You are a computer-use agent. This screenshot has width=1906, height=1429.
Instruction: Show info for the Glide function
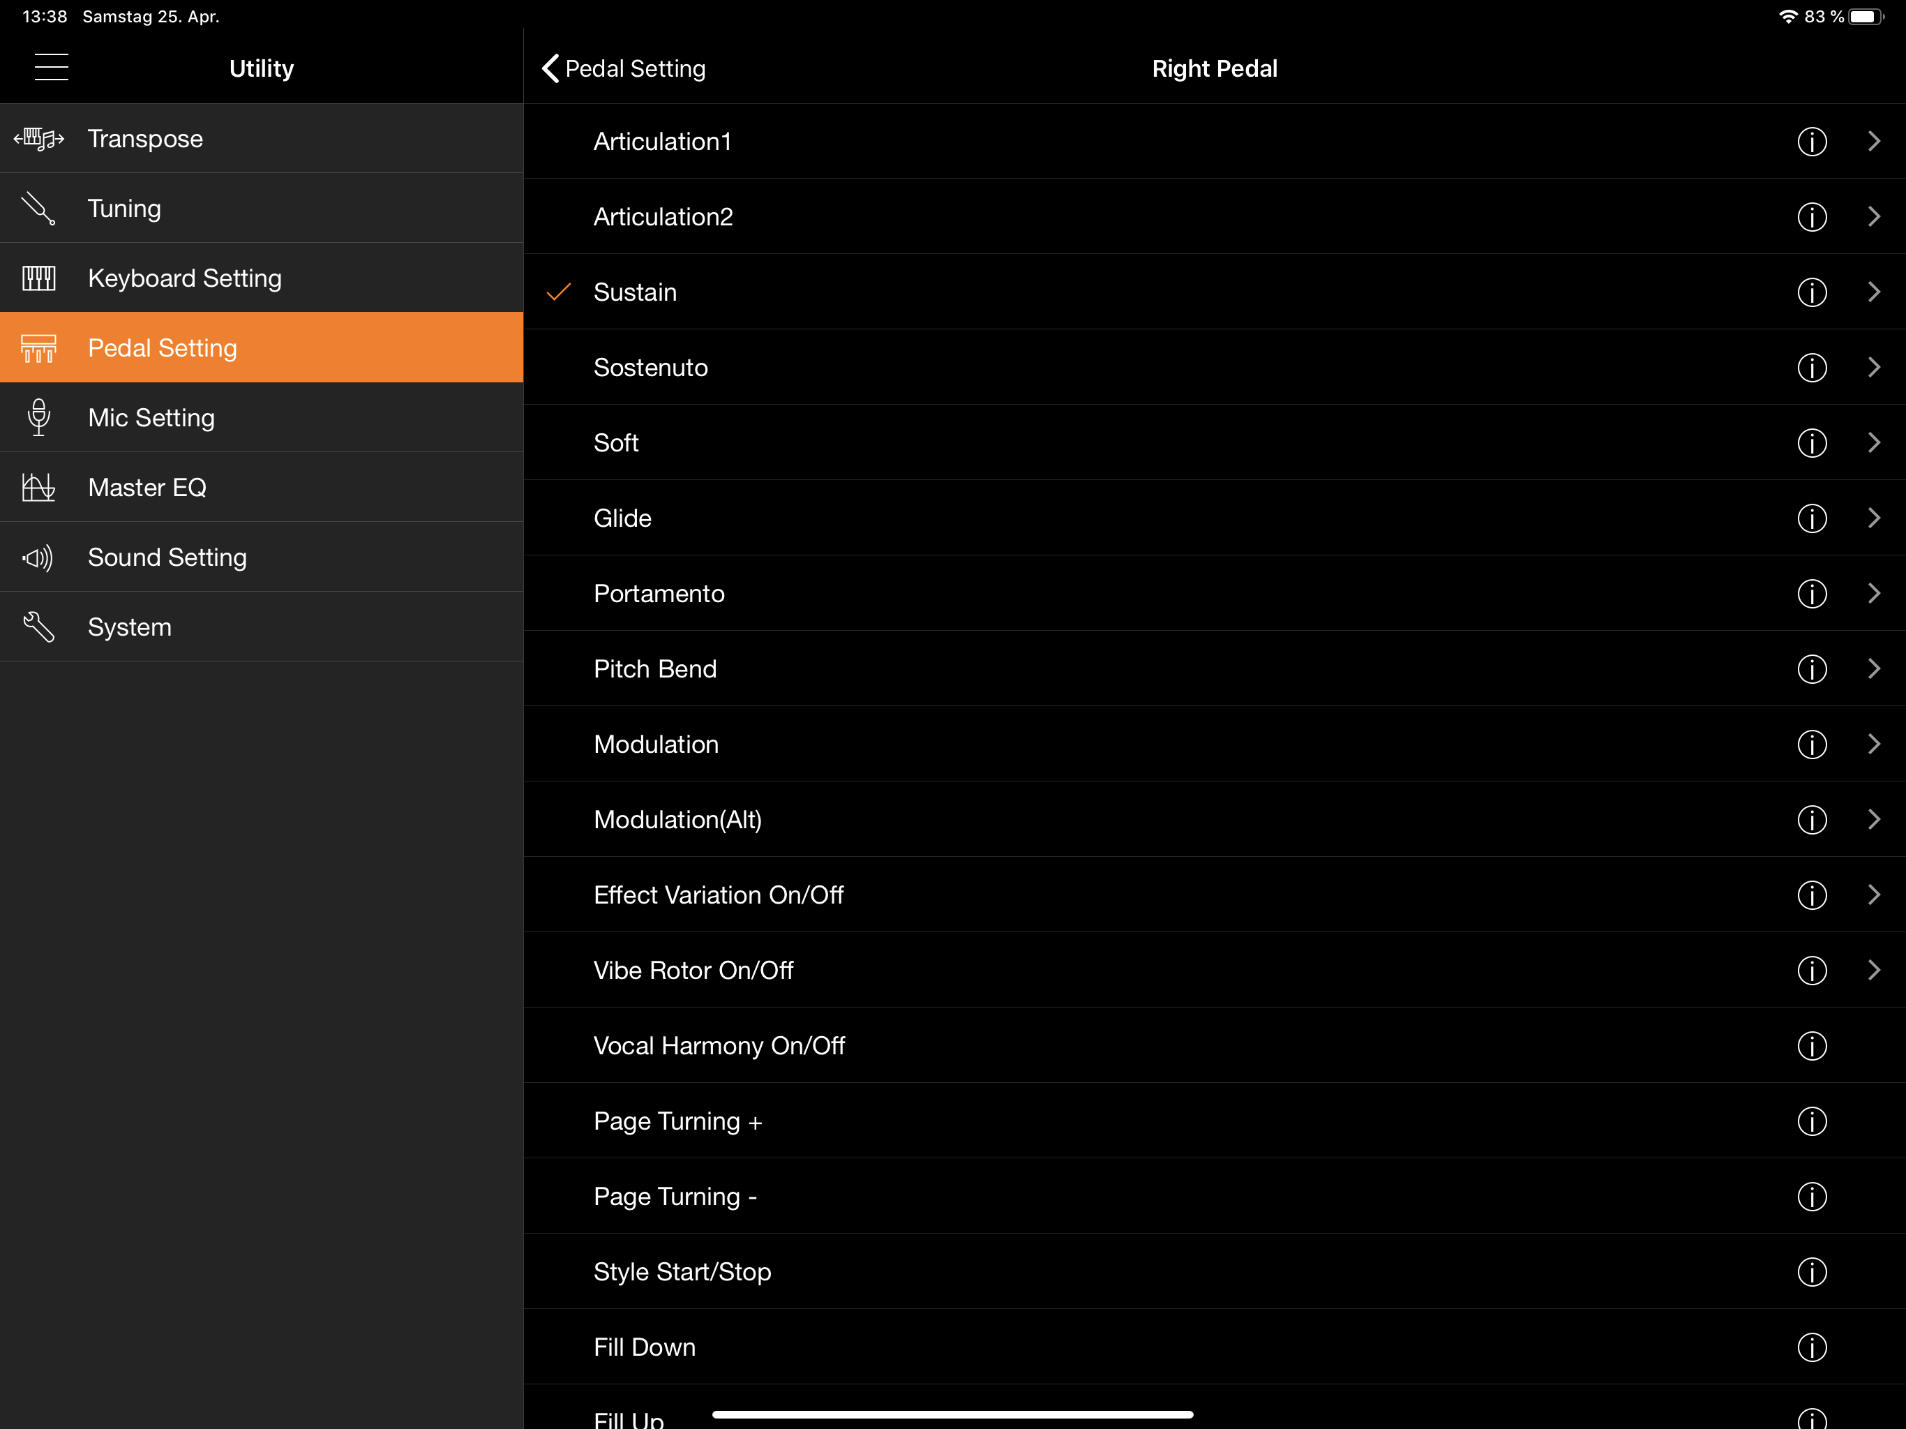tap(1811, 518)
